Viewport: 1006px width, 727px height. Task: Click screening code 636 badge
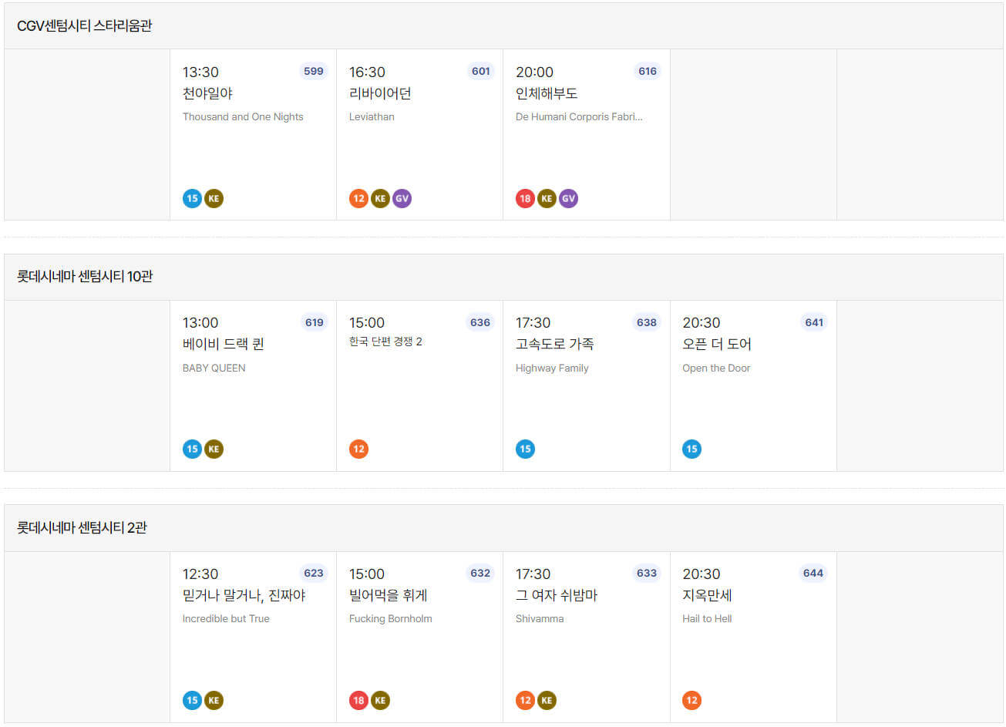click(480, 322)
